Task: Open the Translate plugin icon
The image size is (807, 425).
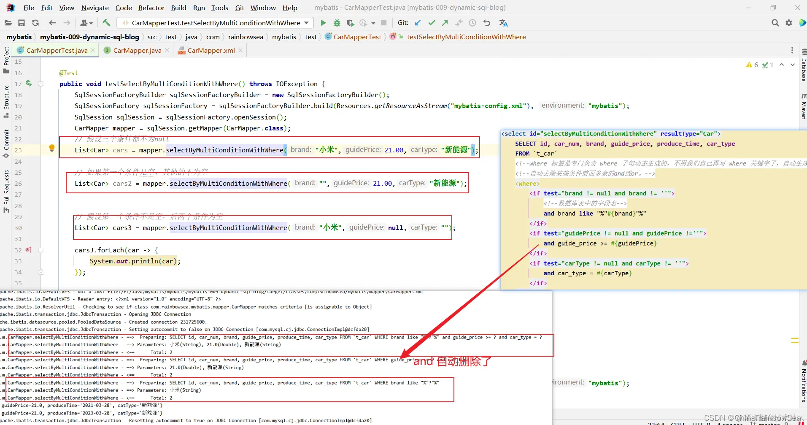Action: pos(504,23)
